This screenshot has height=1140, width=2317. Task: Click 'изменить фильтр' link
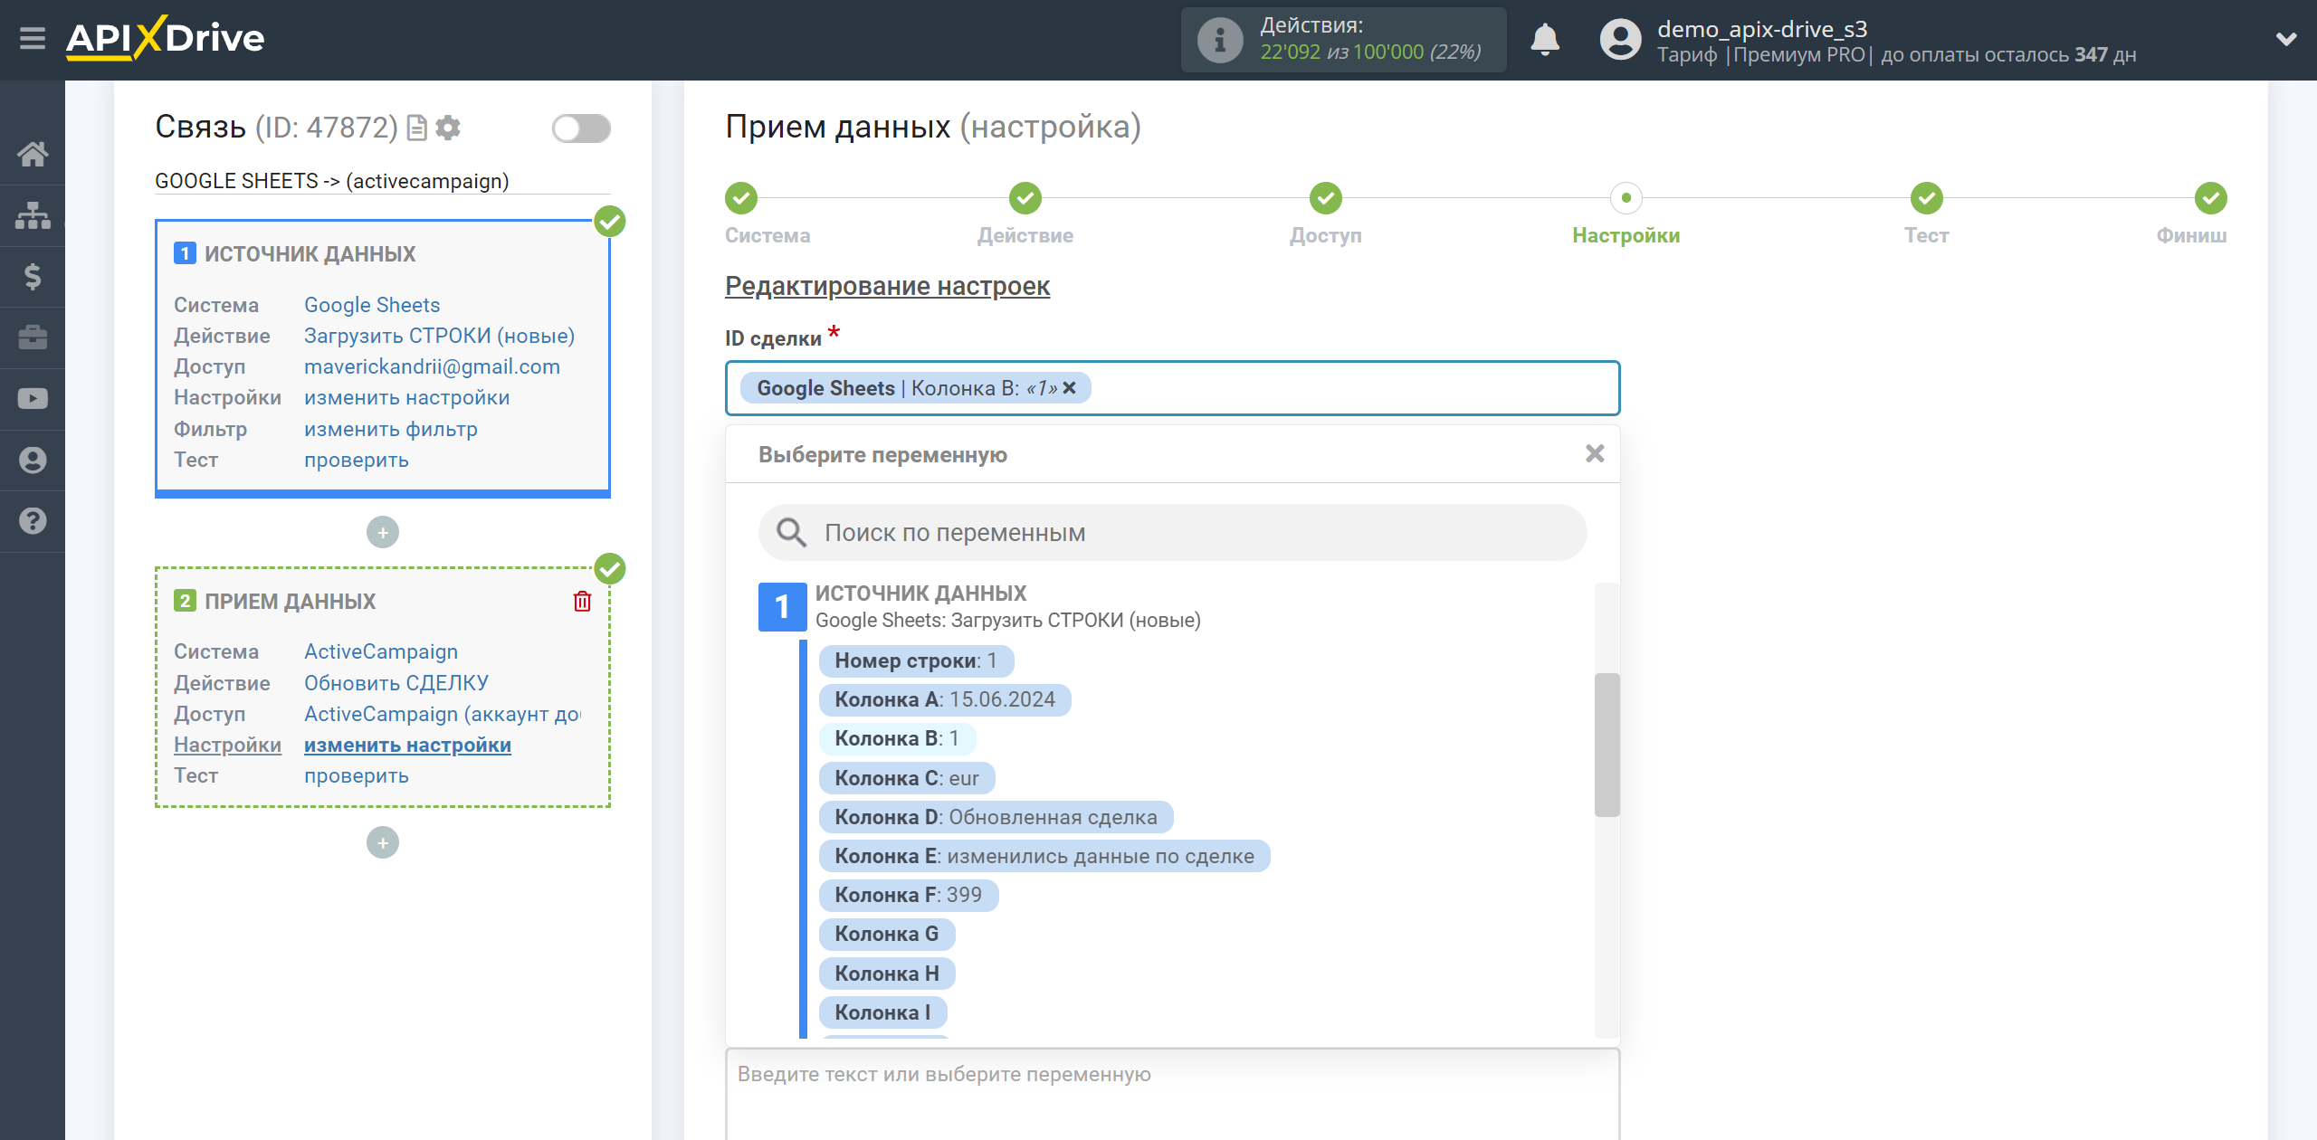coord(390,429)
